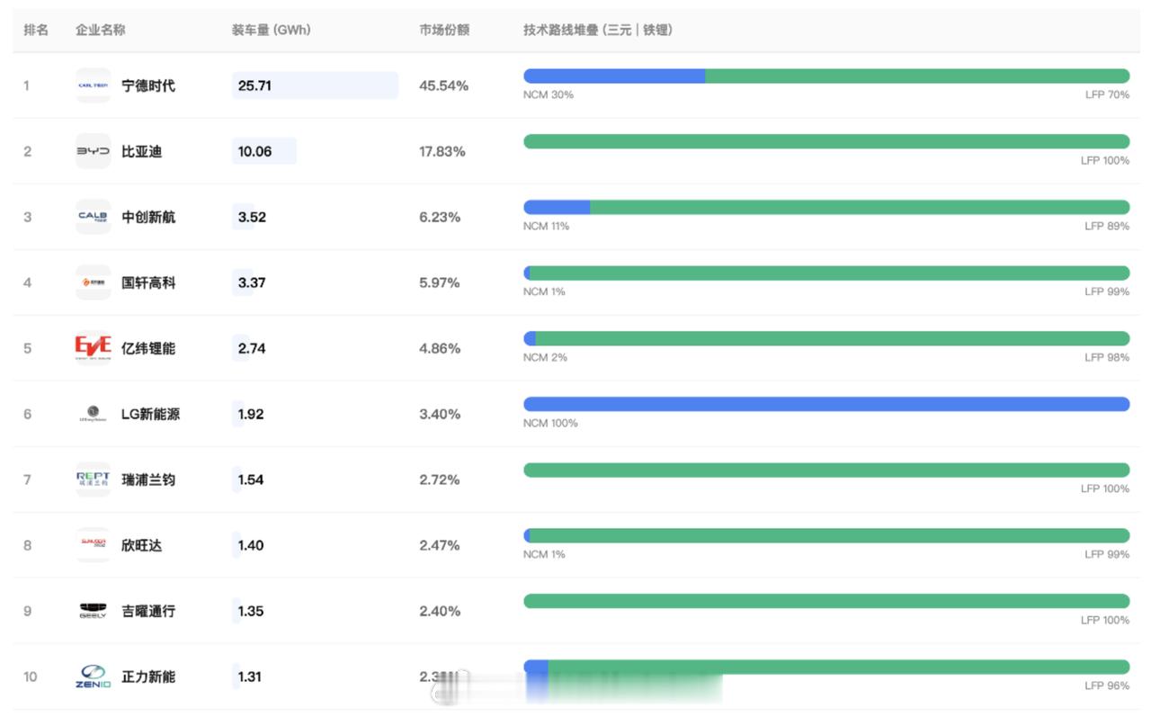This screenshot has width=1151, height=717.
Task: Click the CALB logo beside 中创新航
Action: (93, 217)
